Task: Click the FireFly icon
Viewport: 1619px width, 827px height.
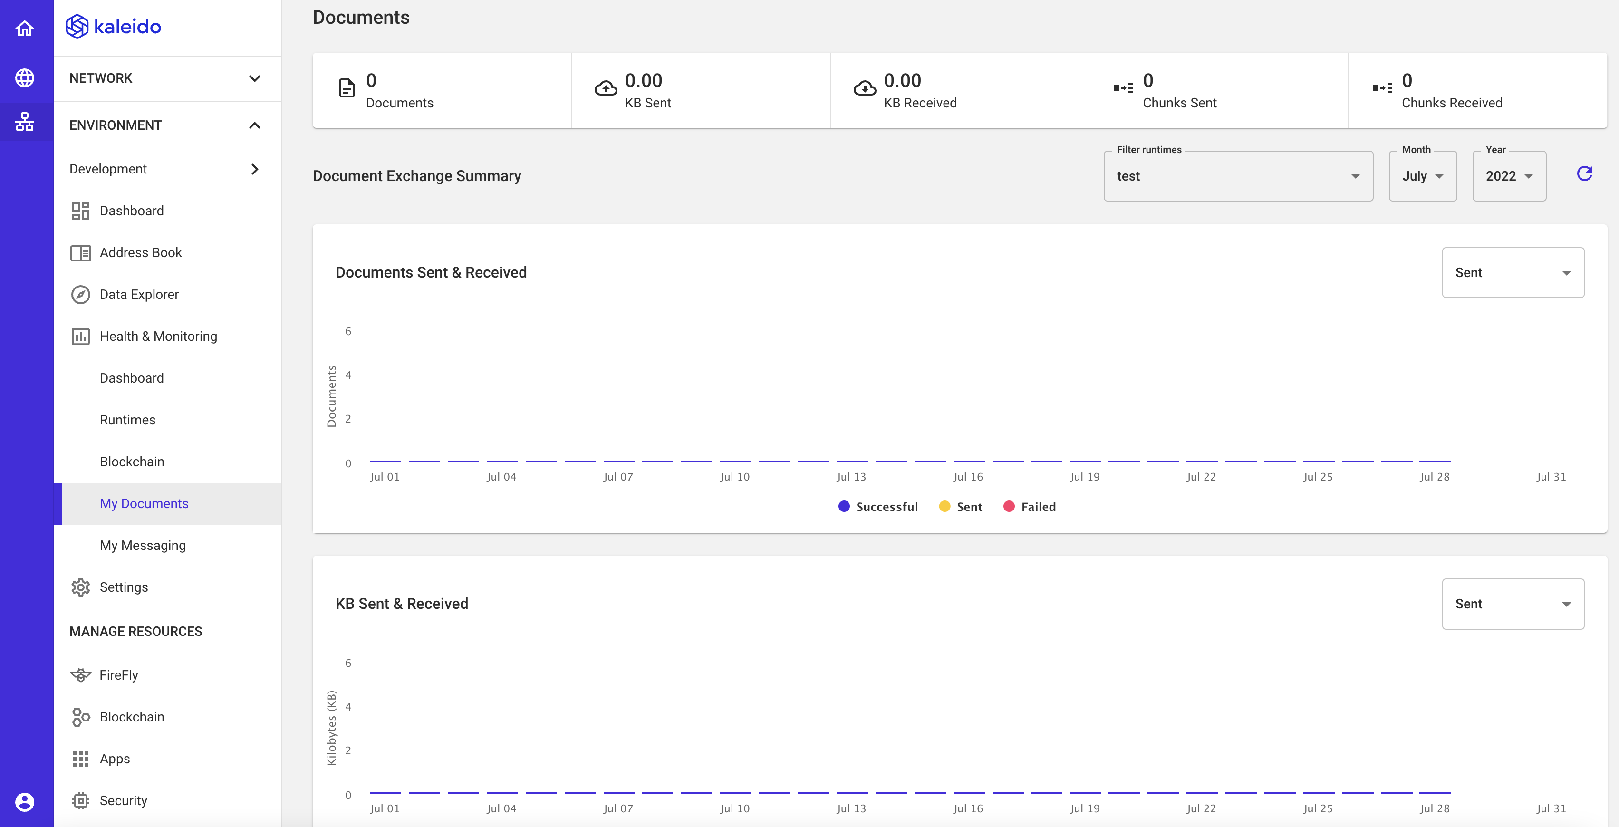Action: [80, 675]
